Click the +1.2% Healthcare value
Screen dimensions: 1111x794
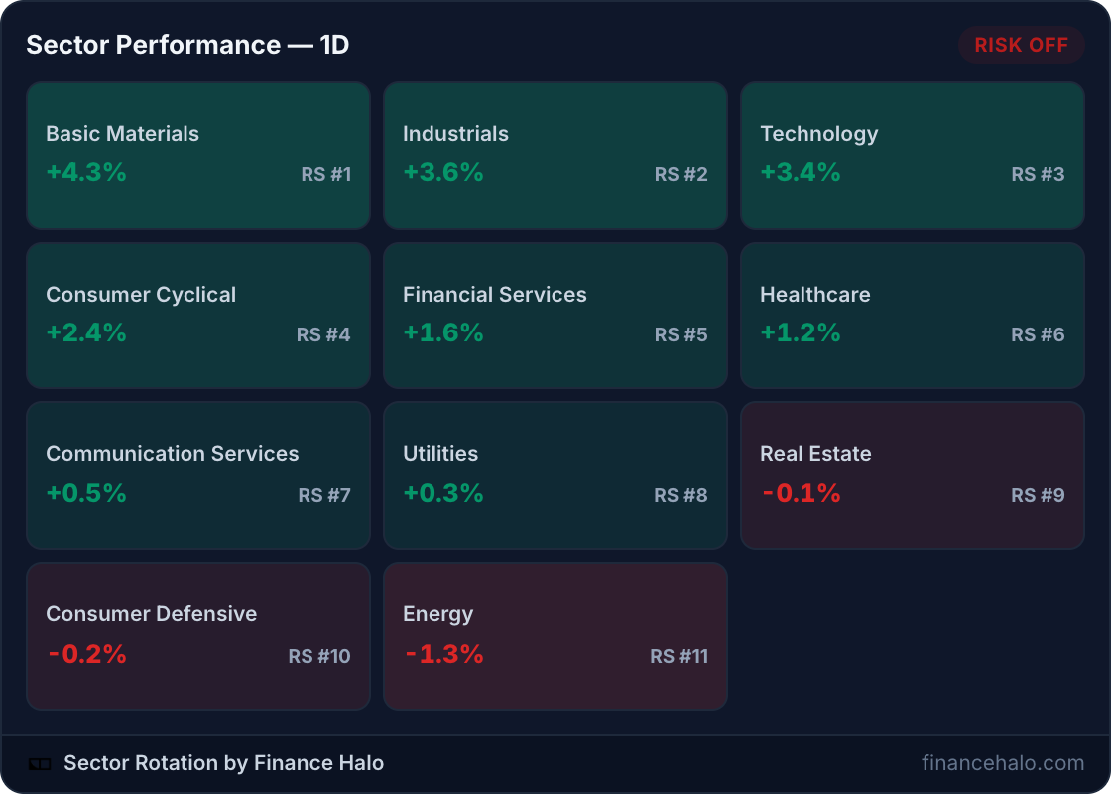801,332
